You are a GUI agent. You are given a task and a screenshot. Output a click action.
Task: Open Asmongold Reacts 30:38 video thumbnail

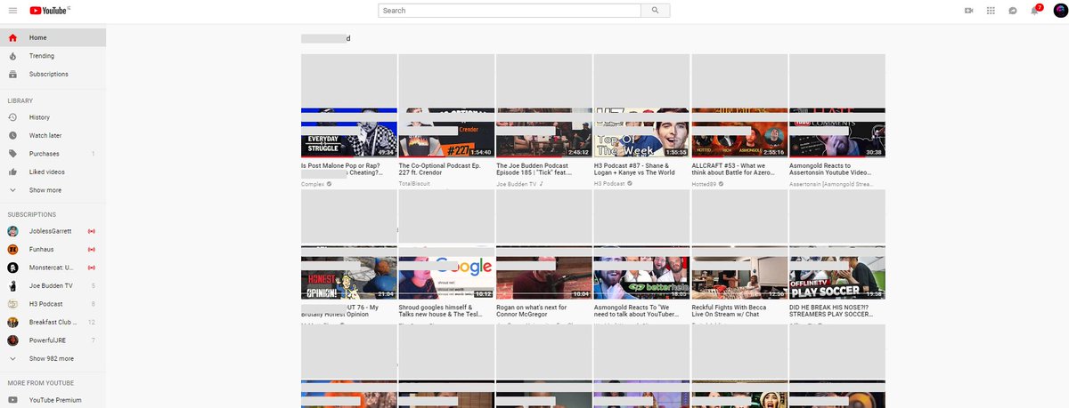tap(836, 132)
